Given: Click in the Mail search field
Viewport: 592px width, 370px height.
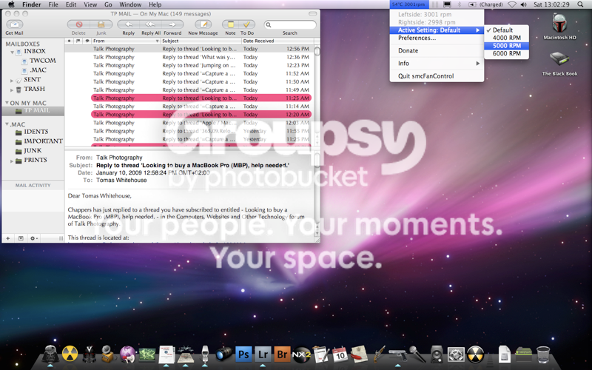Looking at the screenshot, I should tap(290, 24).
